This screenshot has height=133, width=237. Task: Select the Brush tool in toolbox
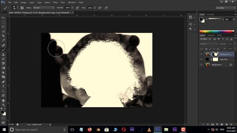(x=3, y=50)
